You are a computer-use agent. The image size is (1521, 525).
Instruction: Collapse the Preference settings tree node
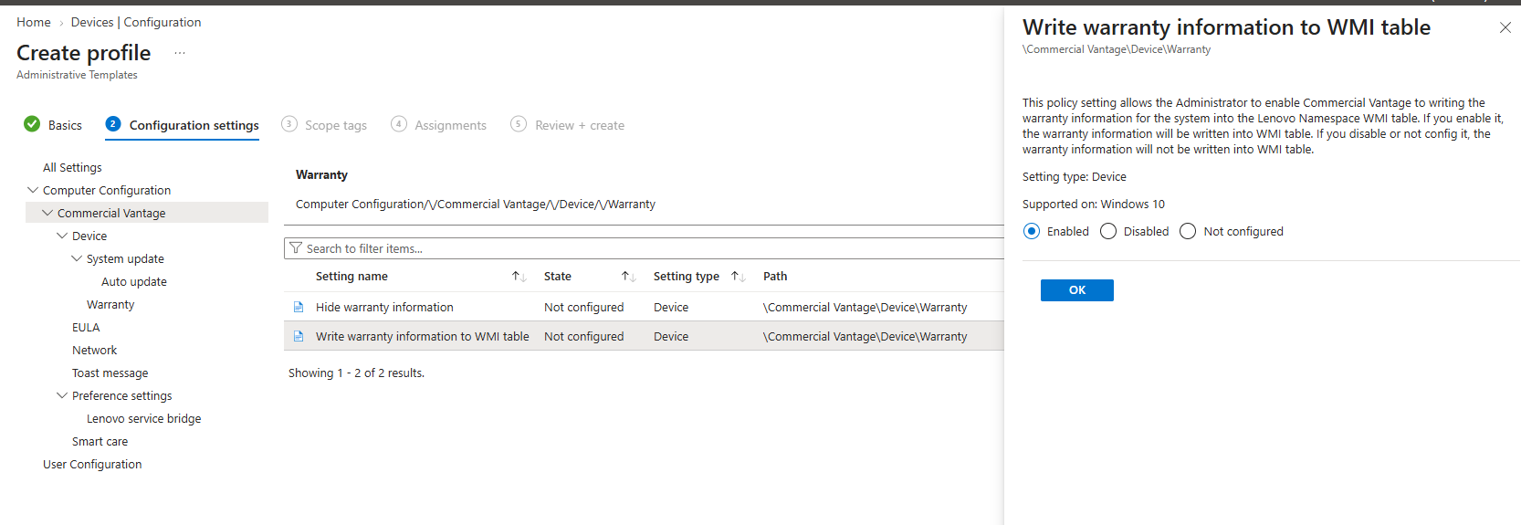[x=62, y=395]
